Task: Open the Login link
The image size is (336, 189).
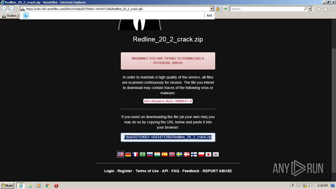Action: 109,171
